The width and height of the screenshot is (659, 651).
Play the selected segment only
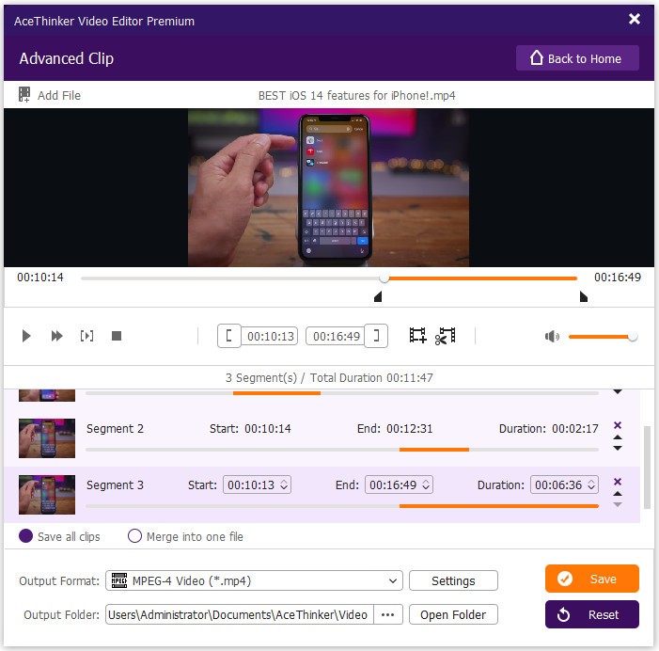pyautogui.click(x=86, y=336)
